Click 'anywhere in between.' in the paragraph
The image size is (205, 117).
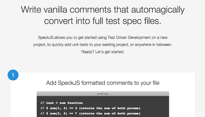154,45
